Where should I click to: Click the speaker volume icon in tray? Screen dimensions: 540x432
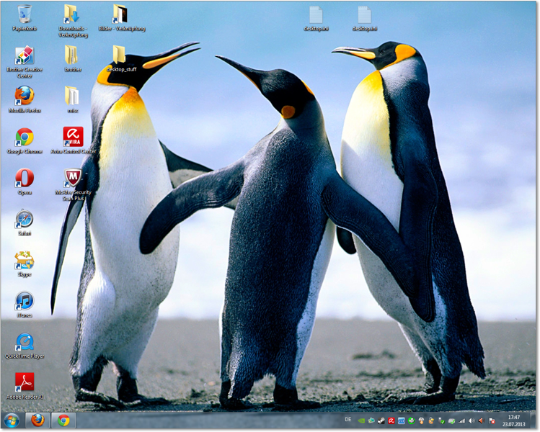[472, 420]
